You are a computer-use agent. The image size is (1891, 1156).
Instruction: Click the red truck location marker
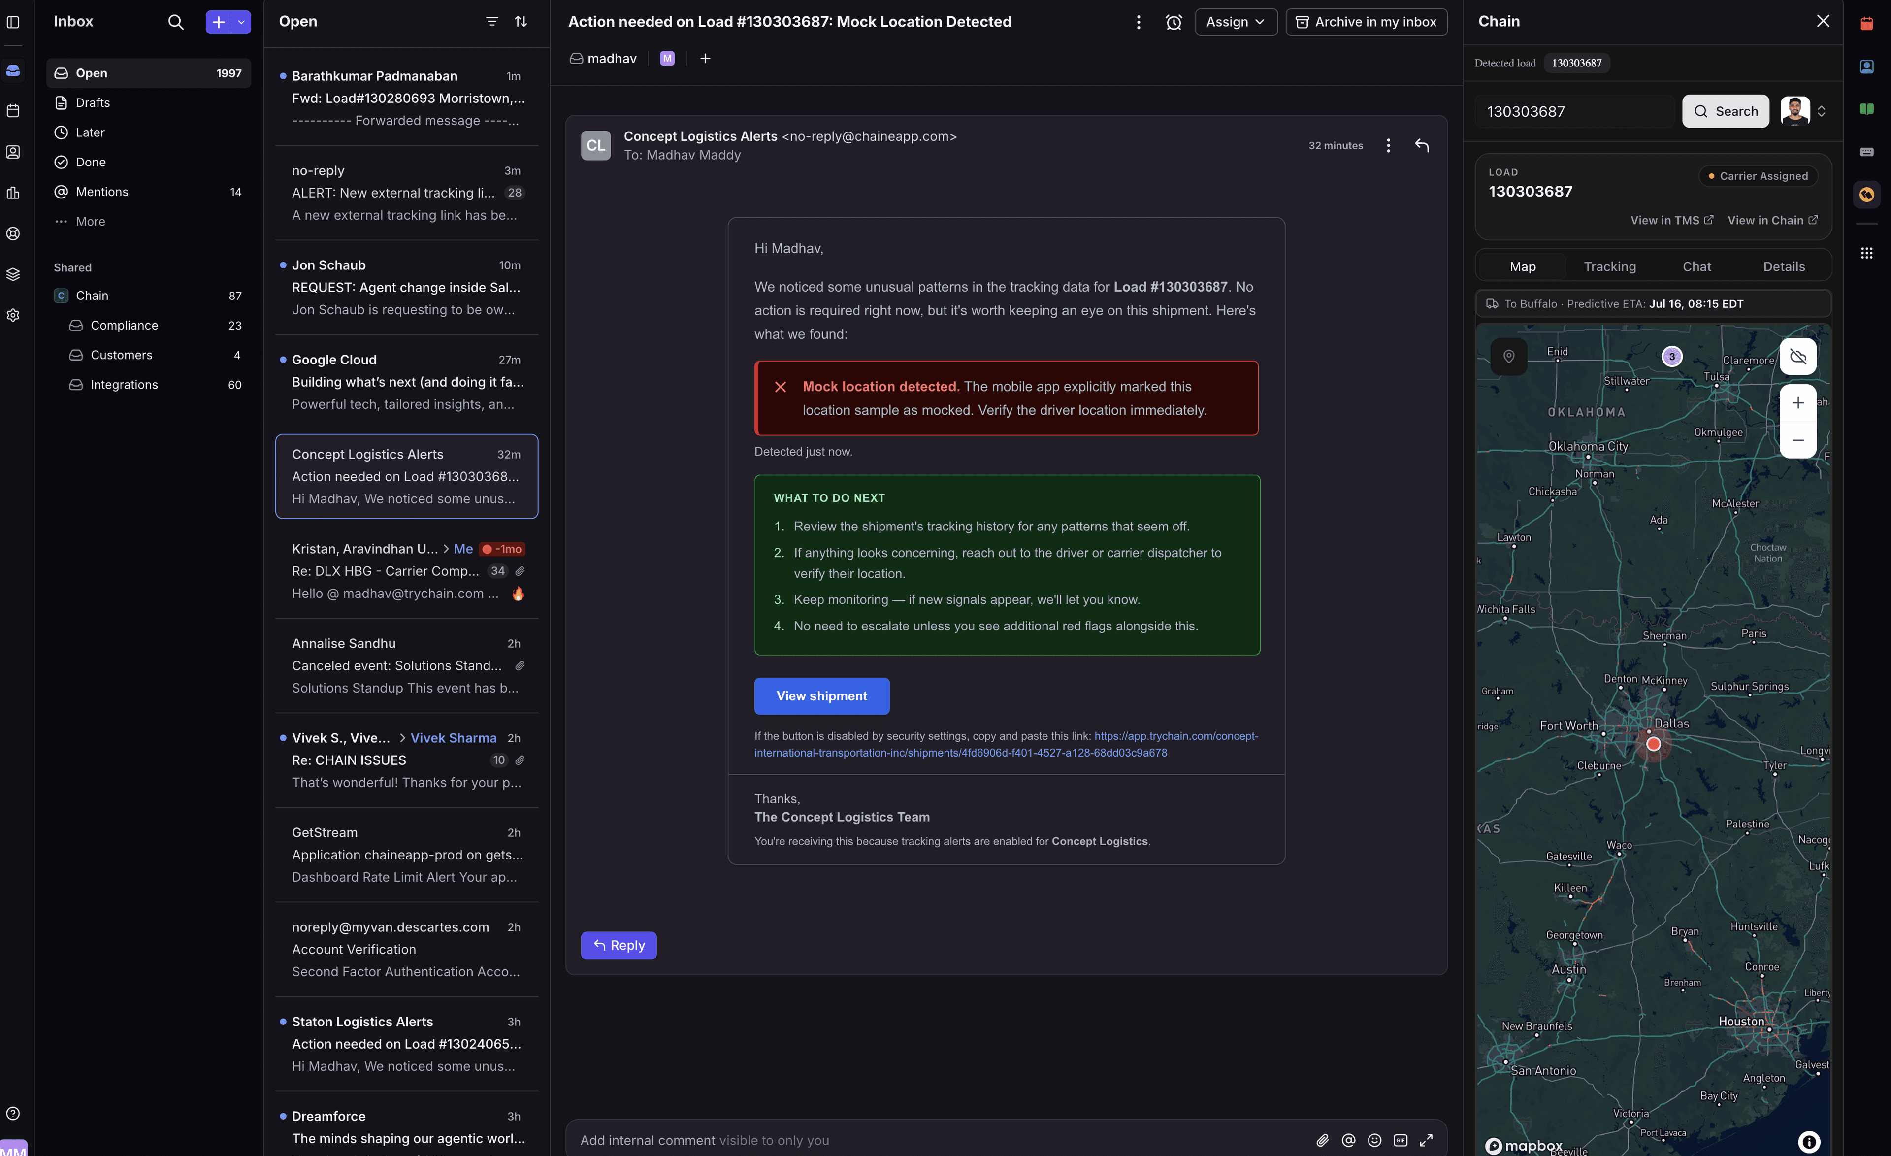coord(1654,744)
